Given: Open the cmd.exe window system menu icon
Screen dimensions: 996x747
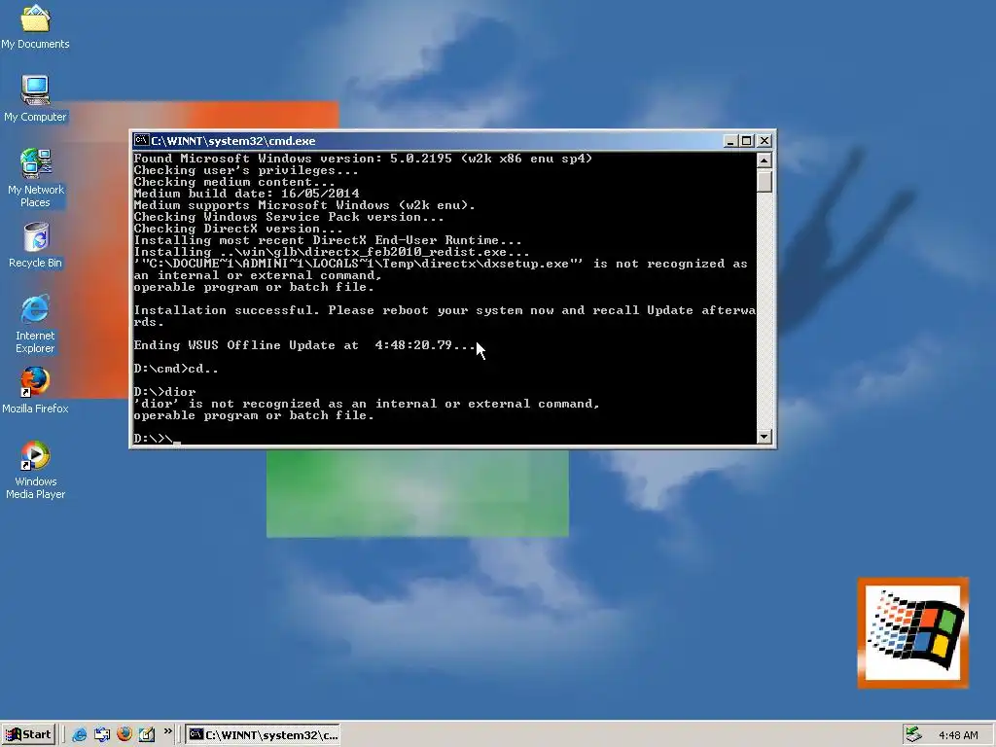Looking at the screenshot, I should pos(141,140).
